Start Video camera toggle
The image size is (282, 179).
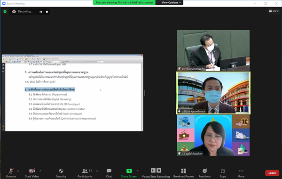pyautogui.click(x=32, y=173)
